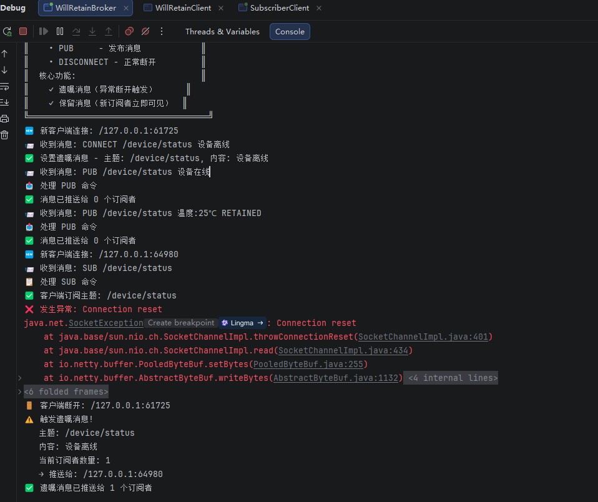Viewport: 598px width, 502px height.
Task: Click the Up the stack trace arrow
Action: pos(4,54)
